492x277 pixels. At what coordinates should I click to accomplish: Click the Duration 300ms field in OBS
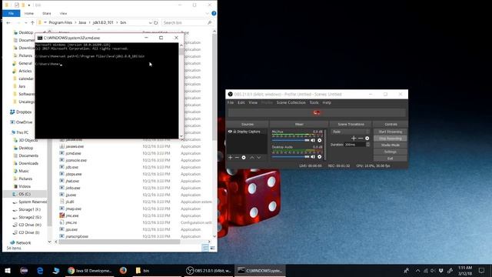coord(355,145)
